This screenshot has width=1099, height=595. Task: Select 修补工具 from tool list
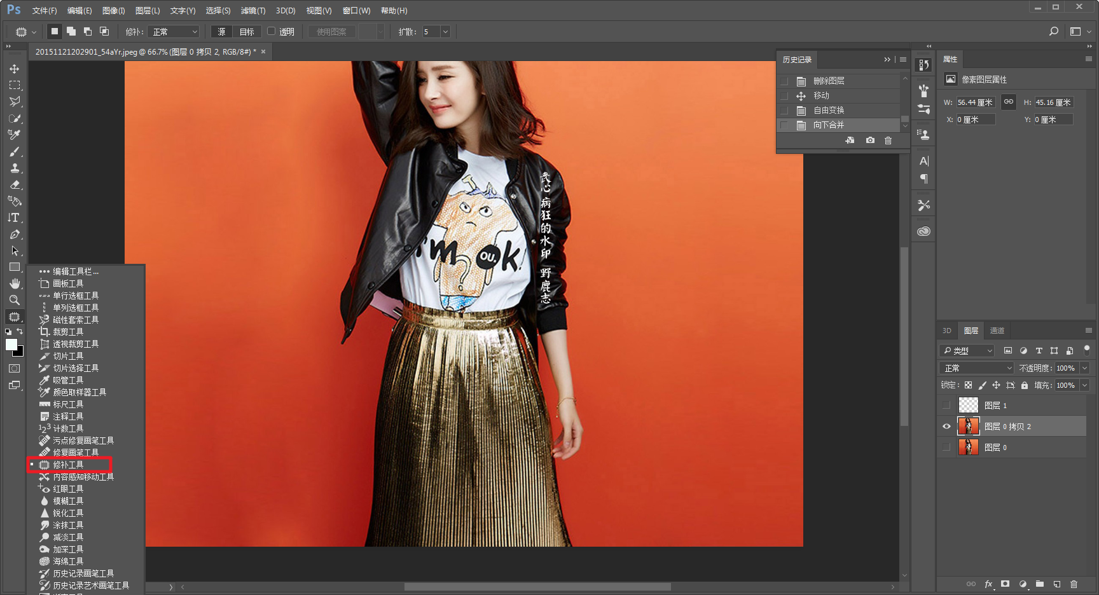(69, 465)
